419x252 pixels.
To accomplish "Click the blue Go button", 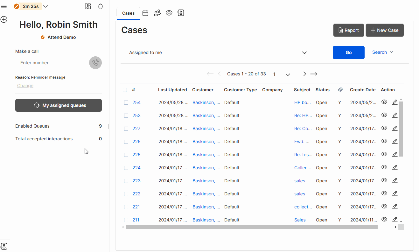I will pos(349,52).
